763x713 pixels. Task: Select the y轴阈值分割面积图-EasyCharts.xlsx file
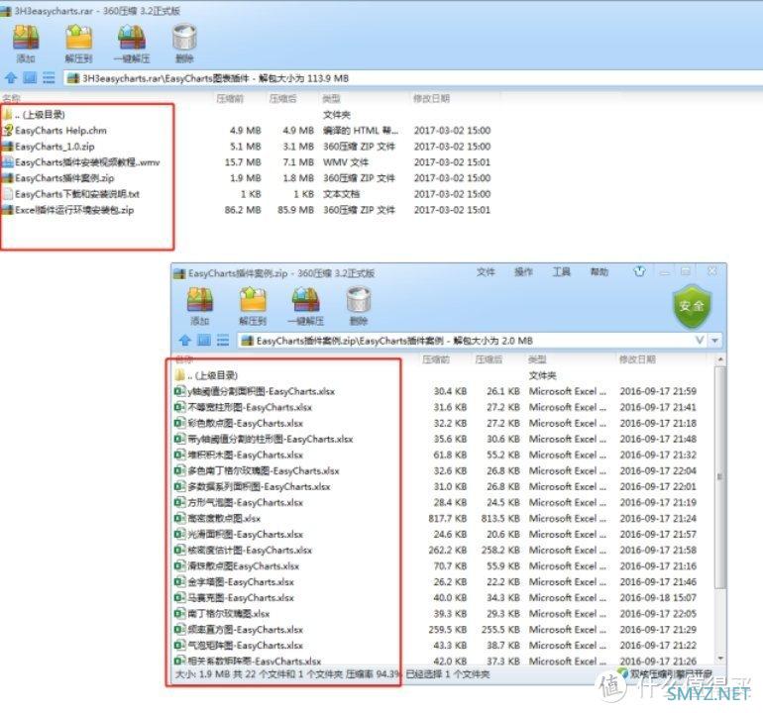pyautogui.click(x=255, y=391)
